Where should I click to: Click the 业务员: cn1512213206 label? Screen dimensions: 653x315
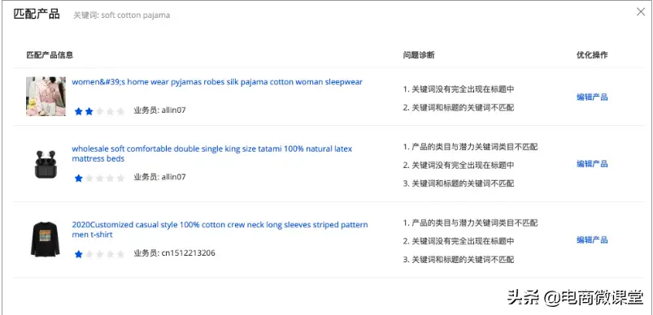[175, 252]
